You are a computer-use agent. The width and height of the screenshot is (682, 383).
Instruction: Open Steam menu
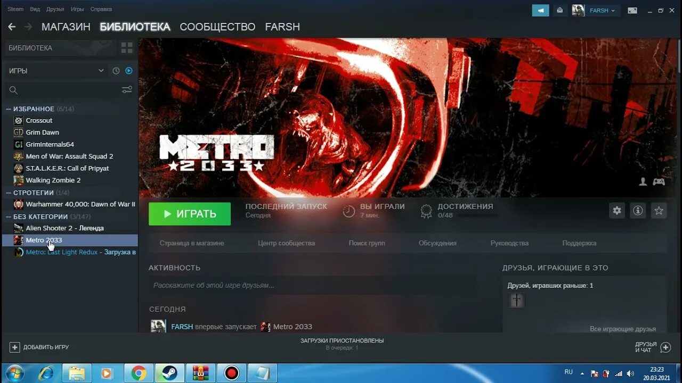(15, 10)
